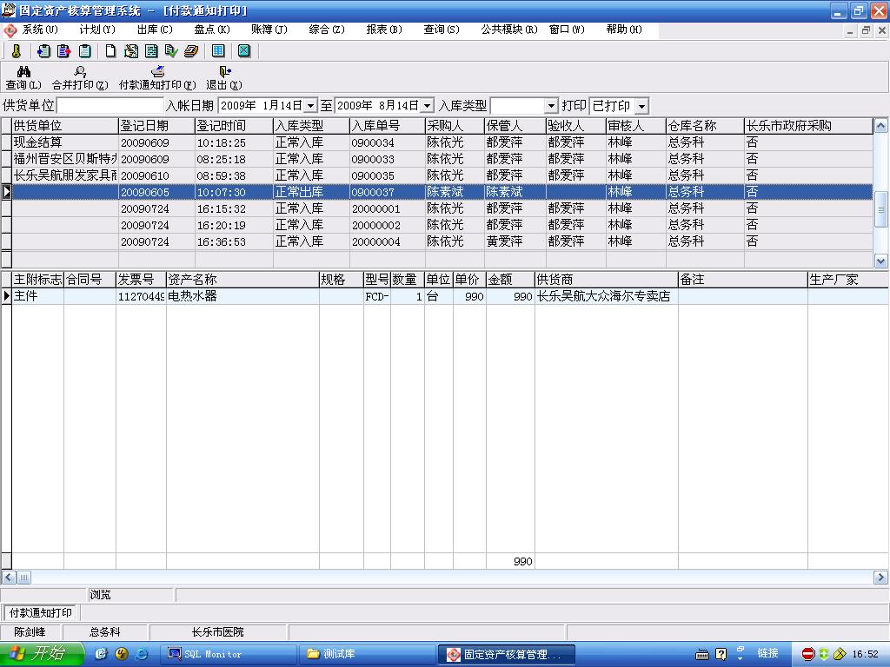The image size is (890, 667).
Task: Open the 公共模块(R) menu
Action: [x=508, y=30]
